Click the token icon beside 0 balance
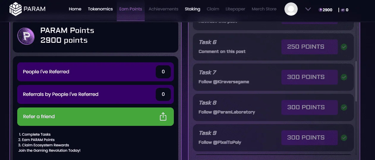The width and height of the screenshot is (375, 160). (x=343, y=10)
